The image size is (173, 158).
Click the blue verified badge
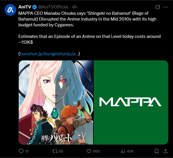[34, 7]
